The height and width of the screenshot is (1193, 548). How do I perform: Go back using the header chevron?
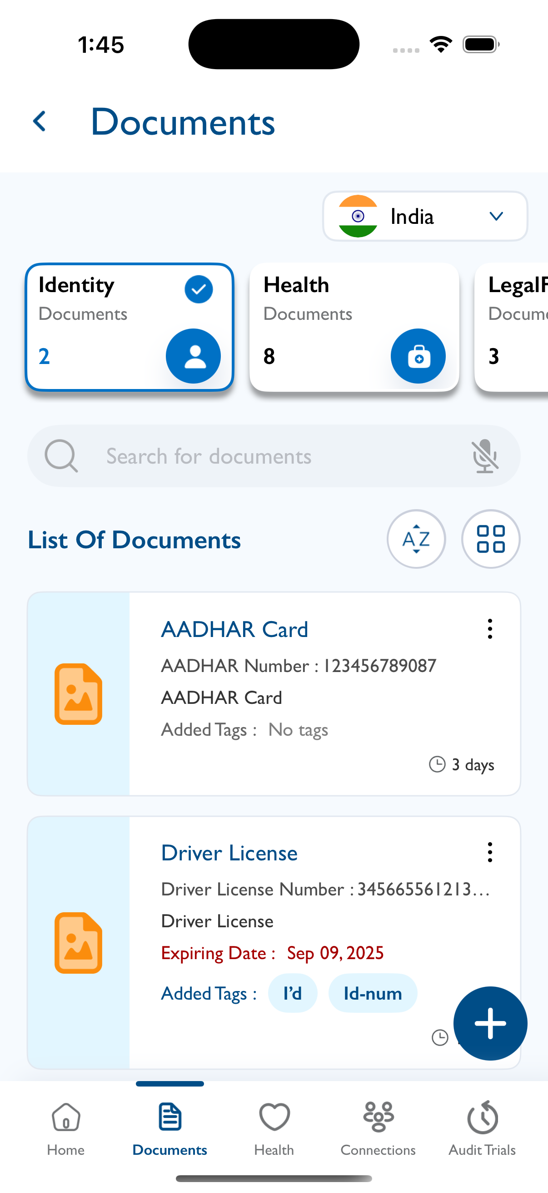click(x=40, y=121)
